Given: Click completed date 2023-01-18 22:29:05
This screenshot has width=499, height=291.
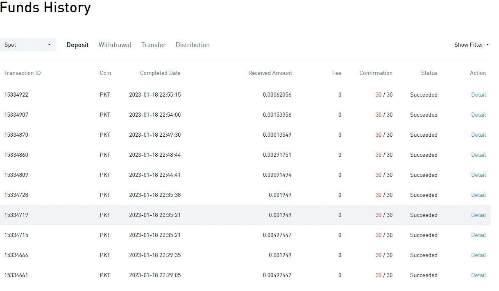Looking at the screenshot, I should tap(155, 275).
